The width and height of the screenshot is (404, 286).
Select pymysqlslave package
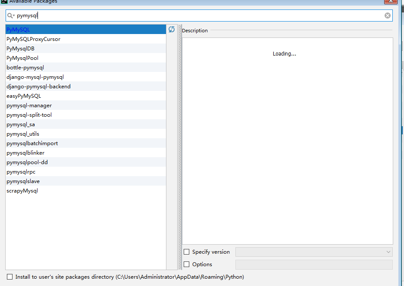tap(86, 181)
